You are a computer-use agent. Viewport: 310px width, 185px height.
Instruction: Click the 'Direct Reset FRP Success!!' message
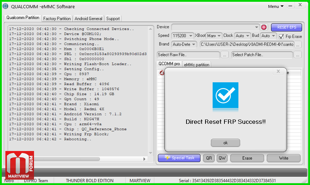pos(226,122)
